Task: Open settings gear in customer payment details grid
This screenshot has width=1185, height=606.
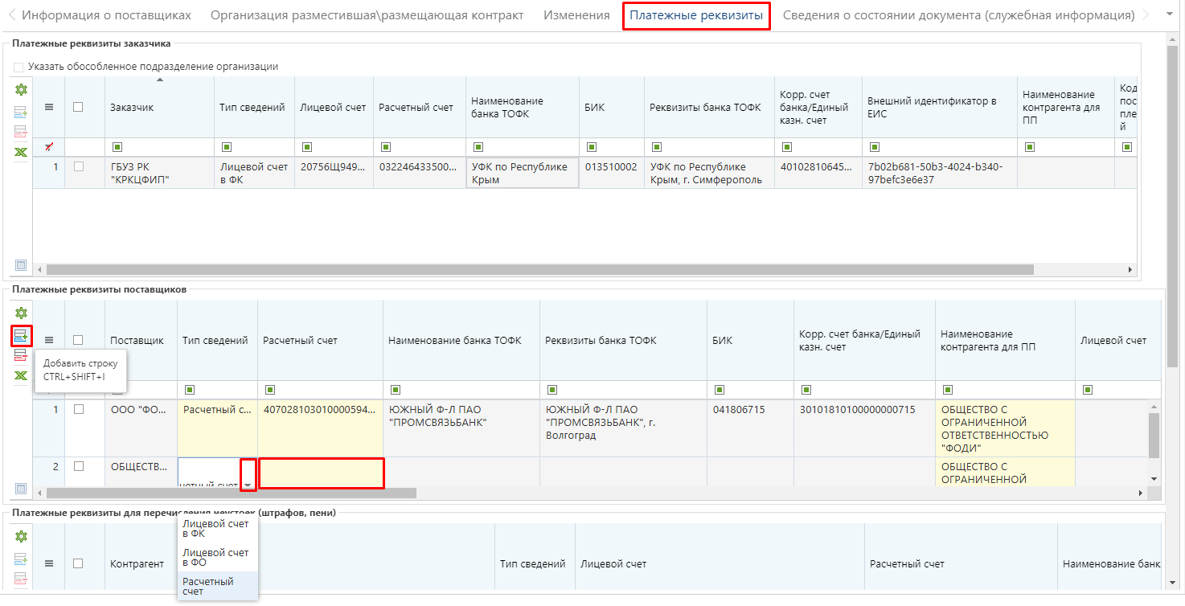Action: [21, 91]
